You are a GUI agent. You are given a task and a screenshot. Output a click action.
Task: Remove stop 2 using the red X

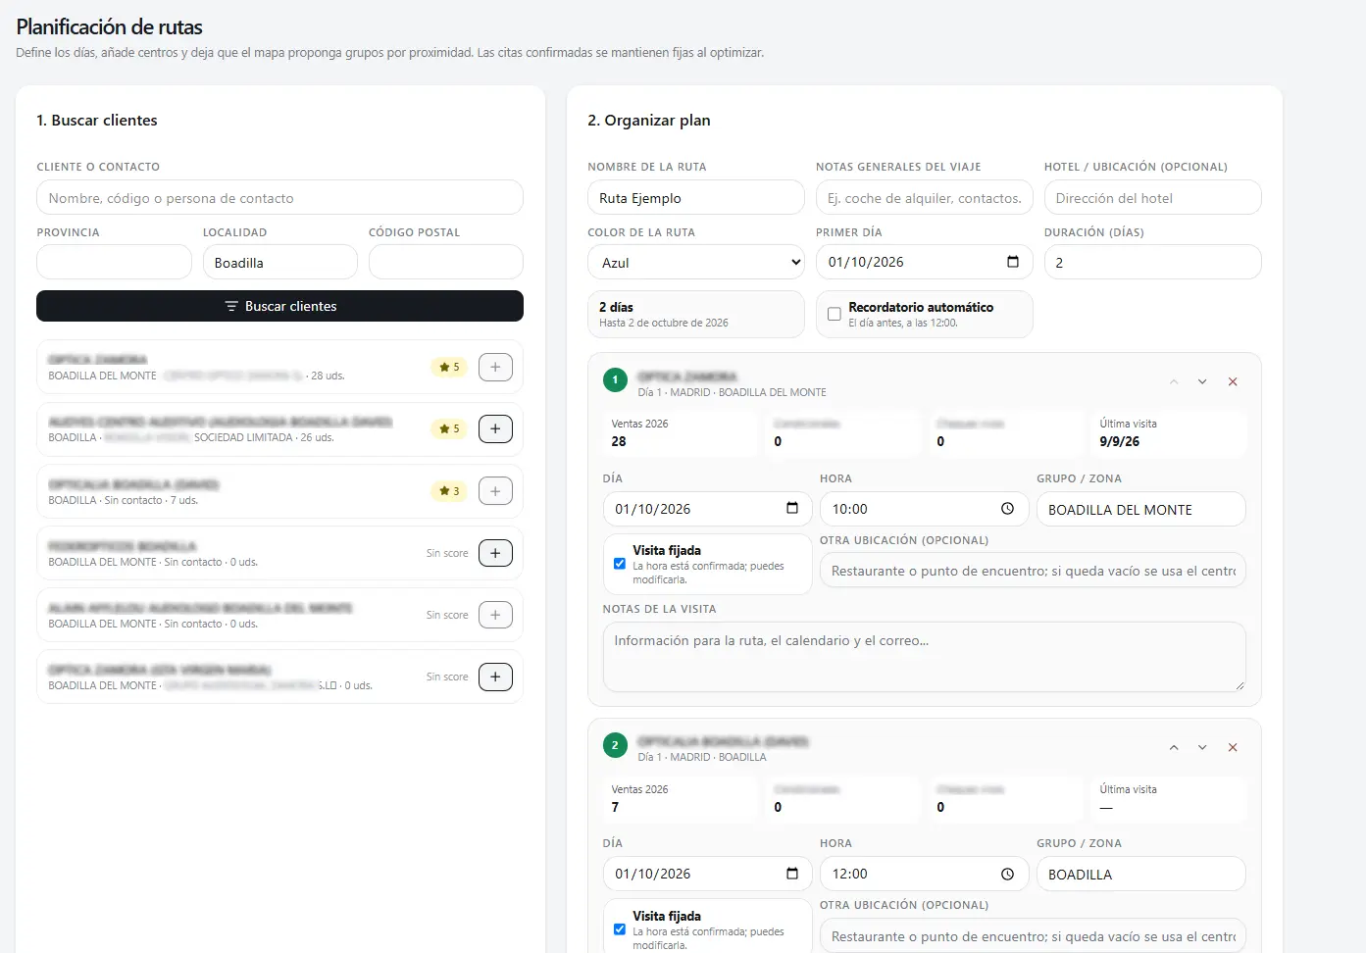pyautogui.click(x=1233, y=747)
